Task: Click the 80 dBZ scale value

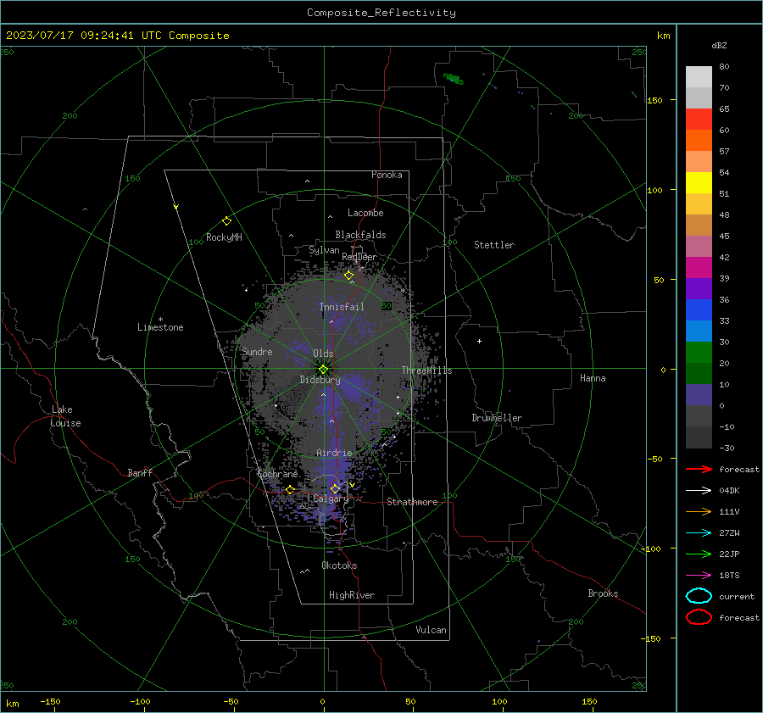Action: [x=724, y=67]
